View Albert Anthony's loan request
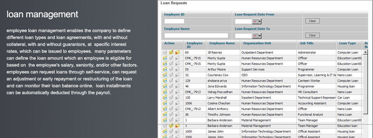This screenshot has height=138, width=373. pos(165,109)
